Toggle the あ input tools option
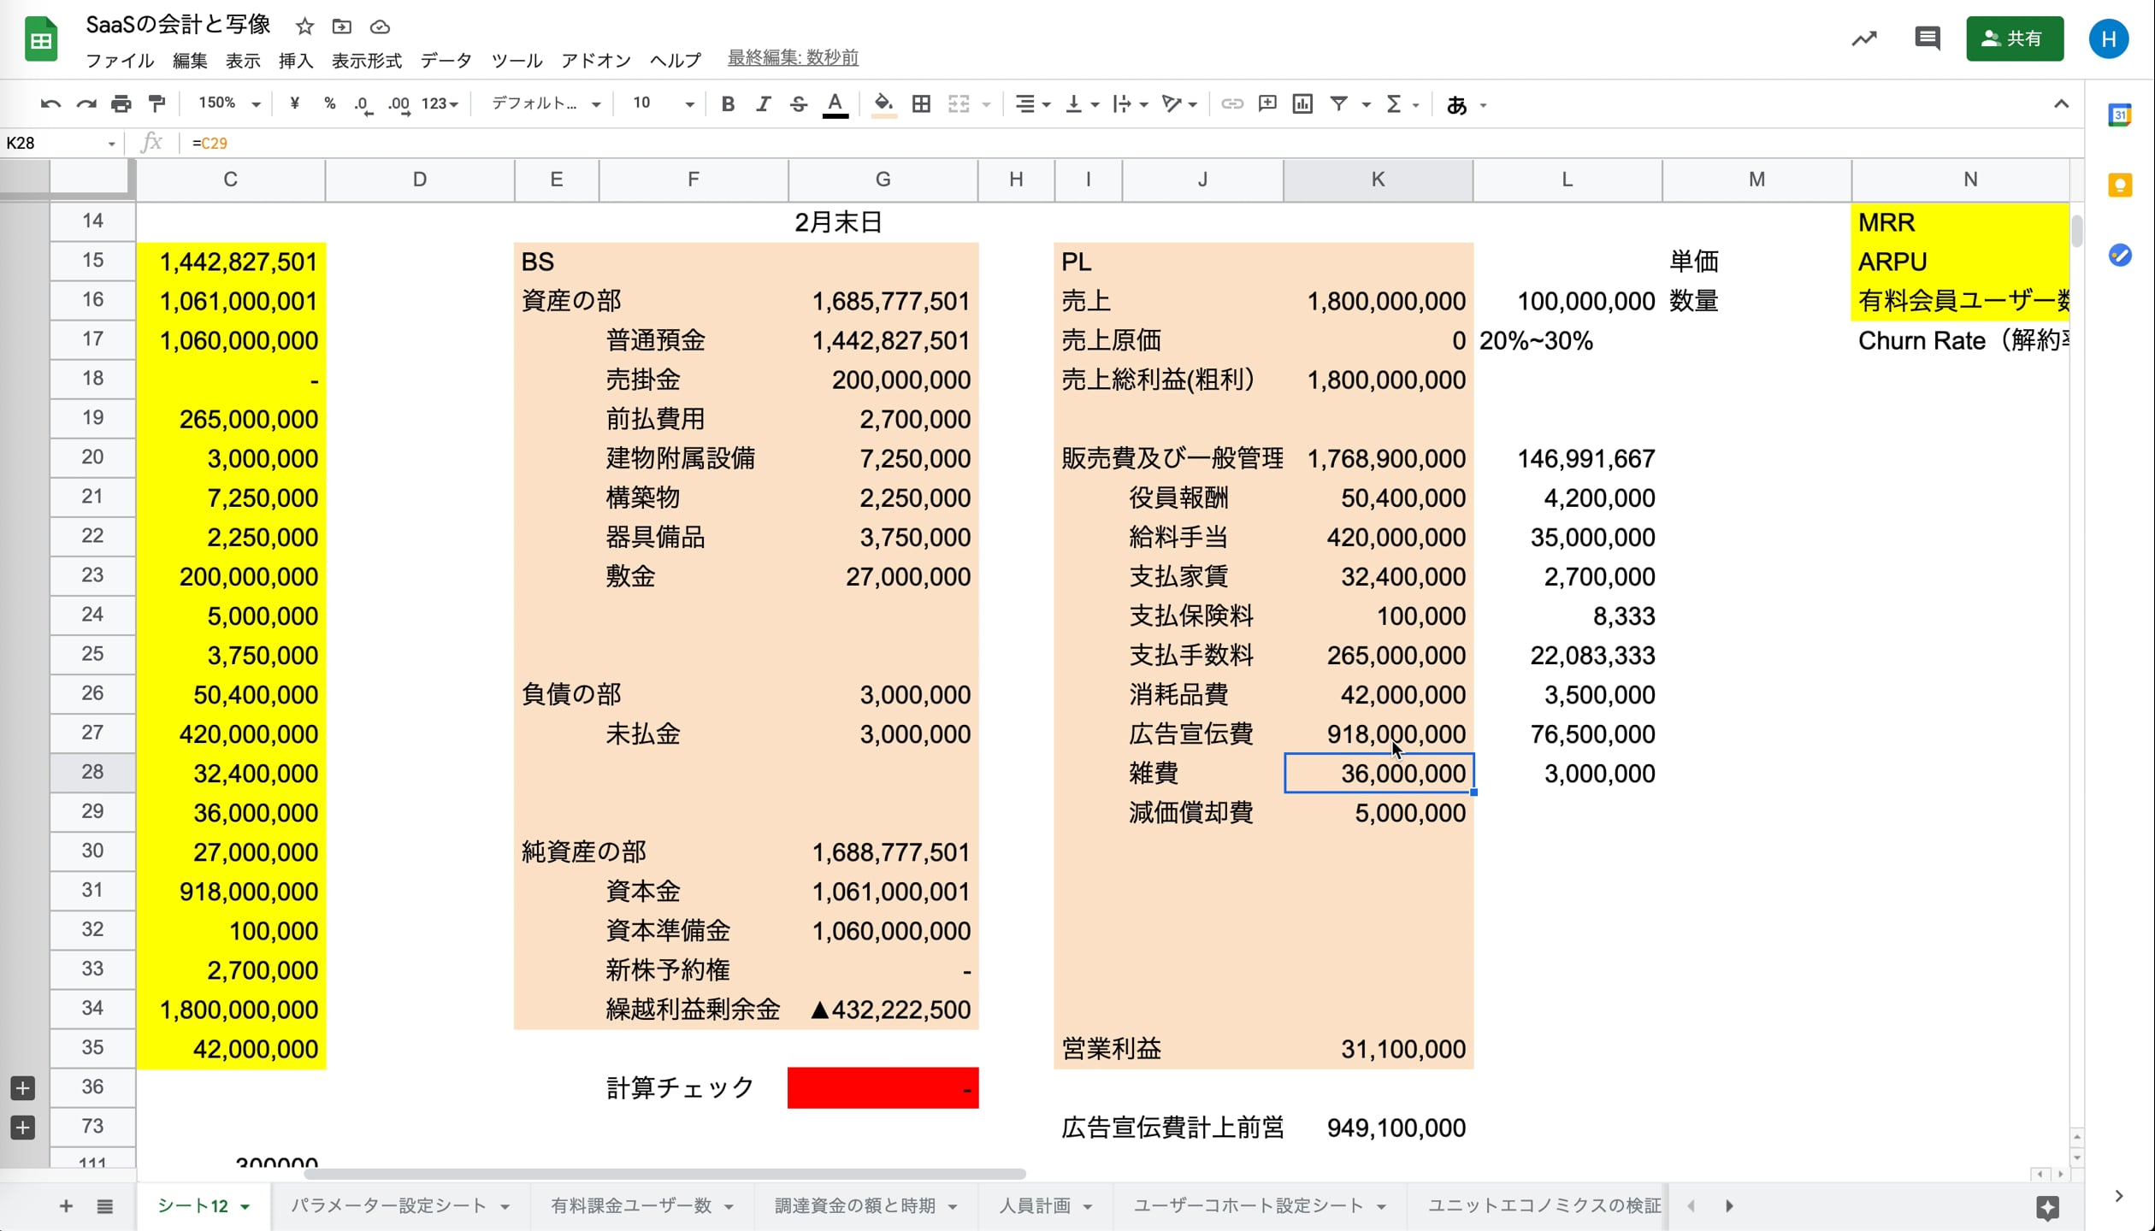The width and height of the screenshot is (2155, 1231). click(x=1457, y=103)
